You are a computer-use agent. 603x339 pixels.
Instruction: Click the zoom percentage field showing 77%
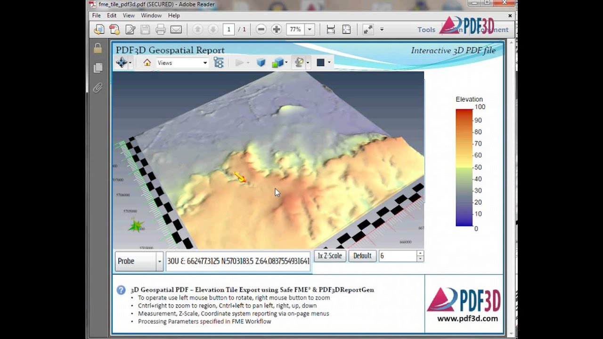tap(296, 30)
